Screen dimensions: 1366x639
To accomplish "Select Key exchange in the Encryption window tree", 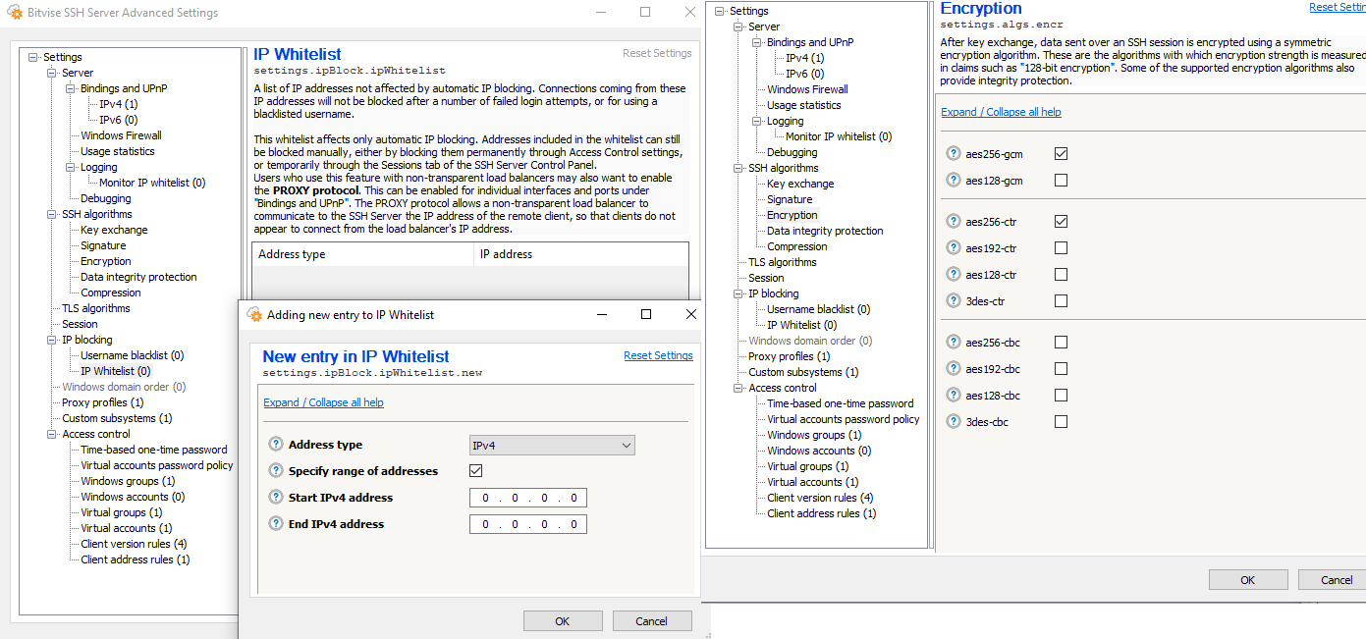I will pyautogui.click(x=800, y=184).
